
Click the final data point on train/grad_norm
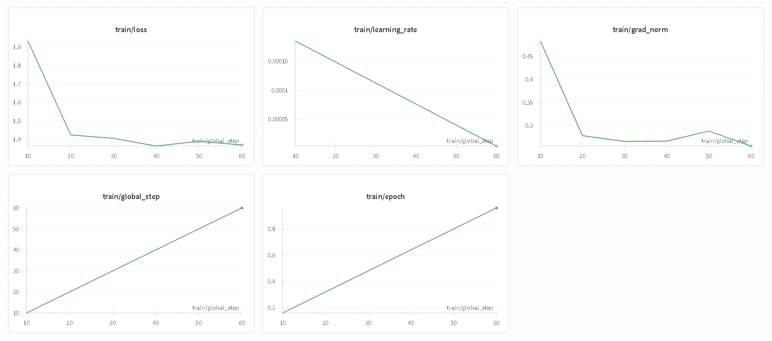[751, 146]
